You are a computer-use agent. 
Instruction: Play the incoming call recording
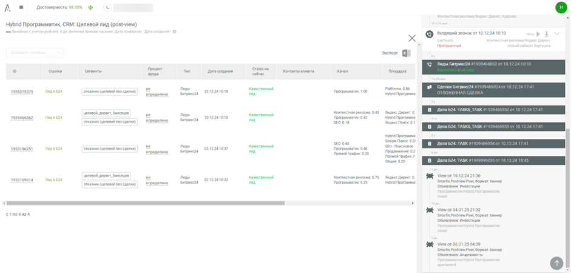(538, 34)
